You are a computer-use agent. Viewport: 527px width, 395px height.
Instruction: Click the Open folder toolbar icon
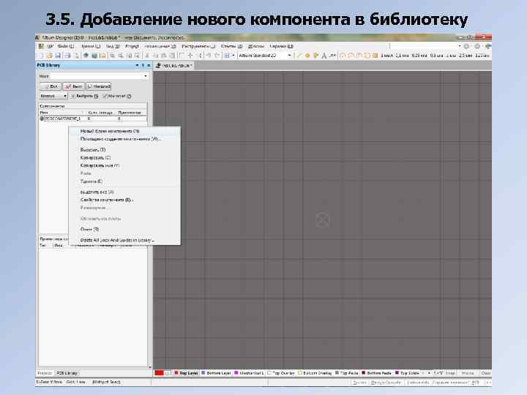coord(50,56)
